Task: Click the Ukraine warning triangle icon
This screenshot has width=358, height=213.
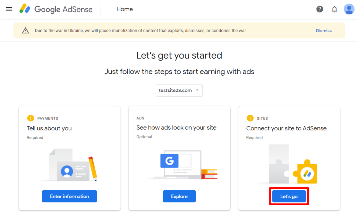Action: [25, 30]
